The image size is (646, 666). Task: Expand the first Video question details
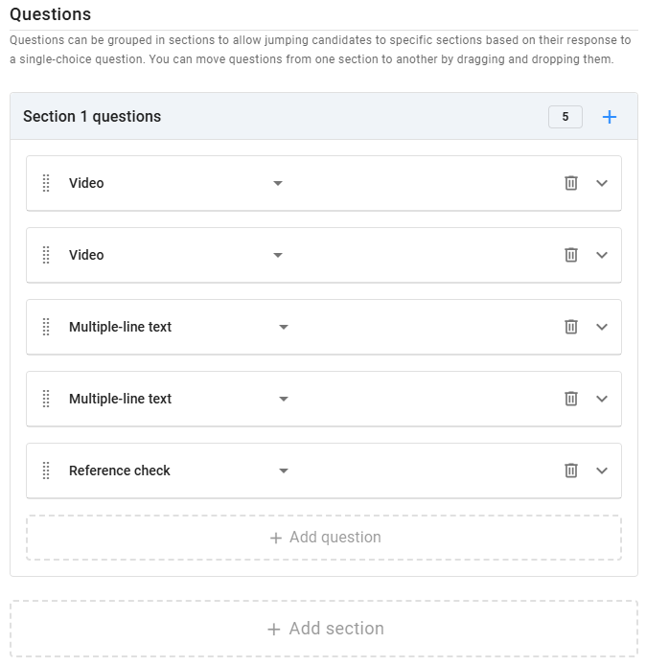pyautogui.click(x=602, y=183)
